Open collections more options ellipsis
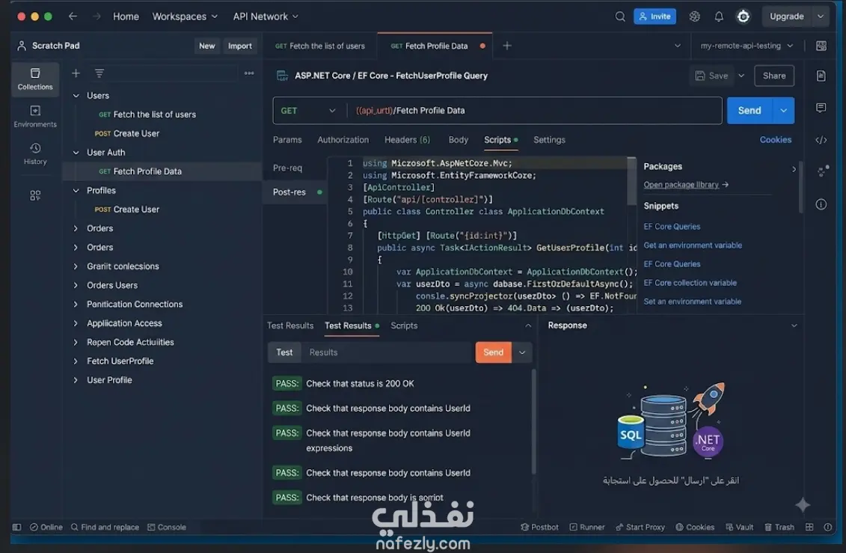 pos(249,73)
